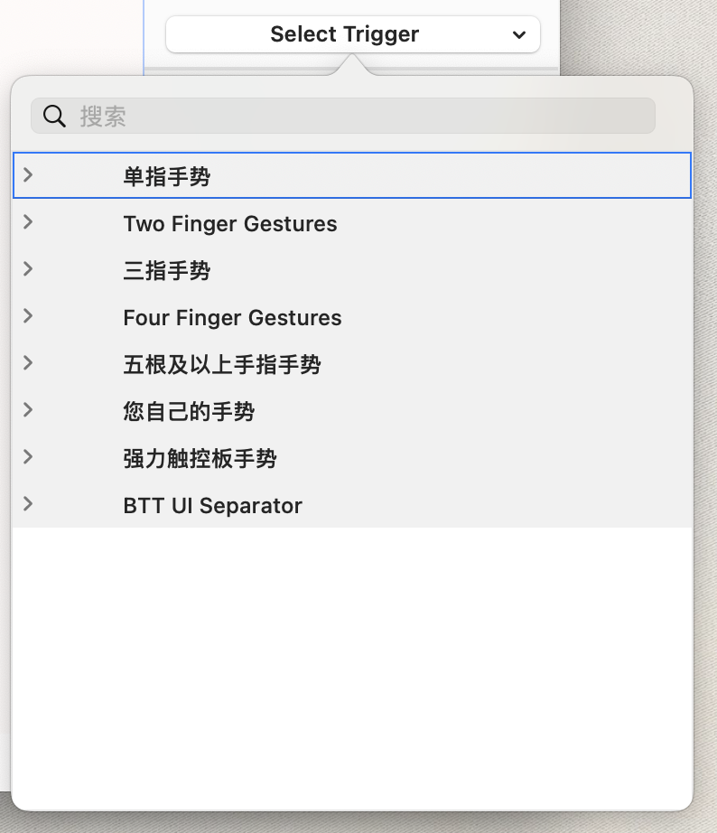Expand the BTT UI Separator chevron

28,504
